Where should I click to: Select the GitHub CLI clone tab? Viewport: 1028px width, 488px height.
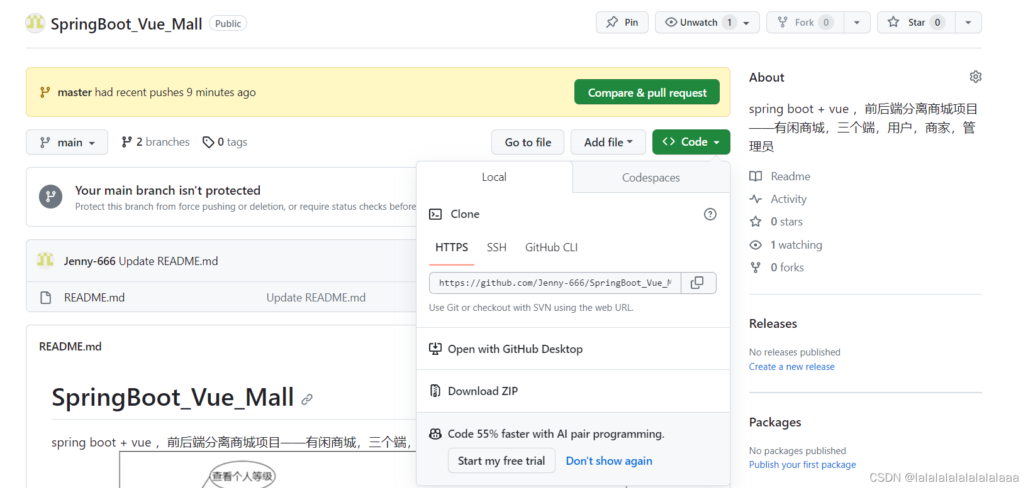click(551, 247)
